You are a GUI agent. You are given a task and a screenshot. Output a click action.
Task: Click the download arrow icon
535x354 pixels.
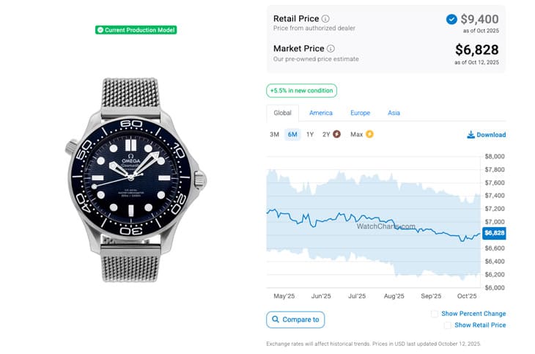[471, 135]
